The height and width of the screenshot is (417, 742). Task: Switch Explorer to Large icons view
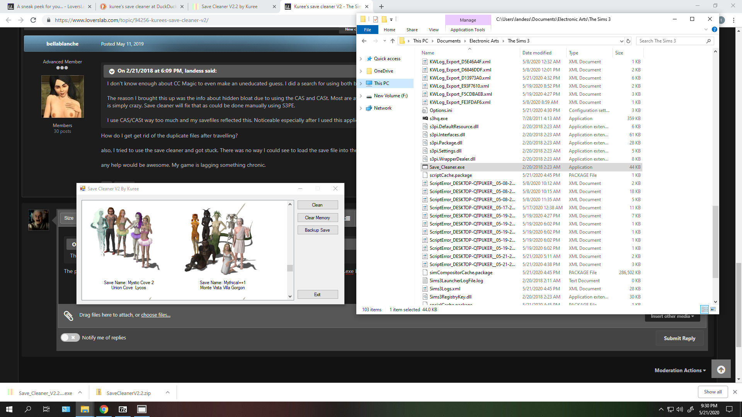tap(713, 309)
